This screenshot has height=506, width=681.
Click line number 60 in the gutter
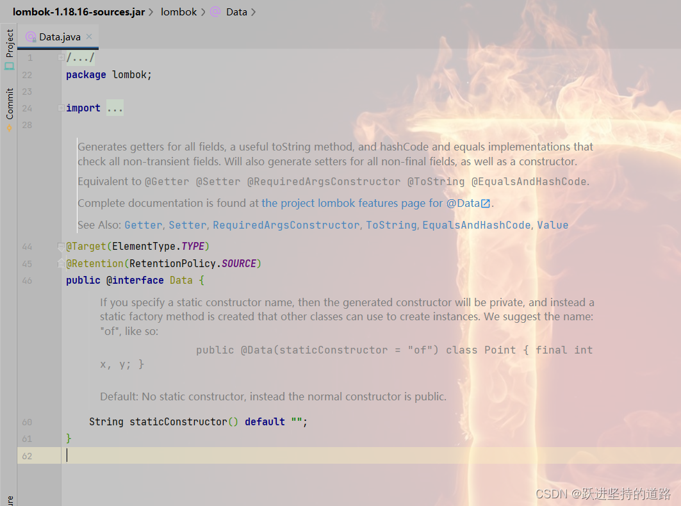pyautogui.click(x=27, y=422)
